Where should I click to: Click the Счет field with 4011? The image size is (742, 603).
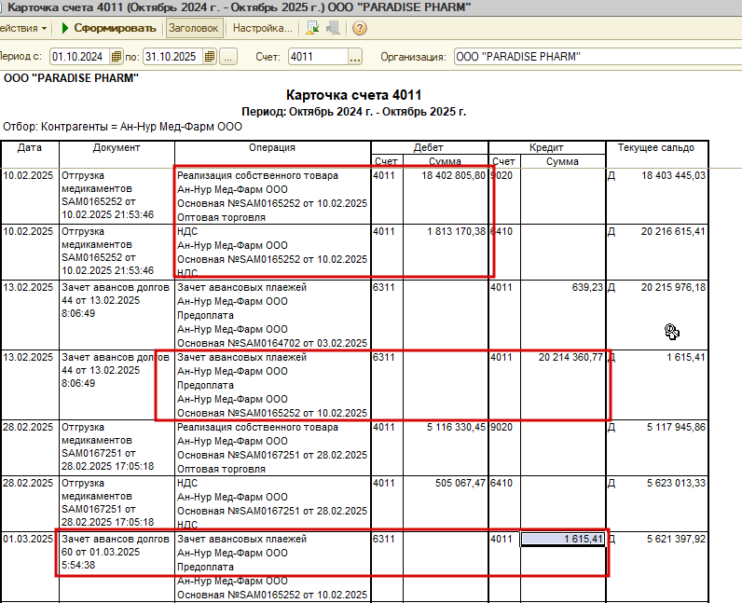(x=318, y=57)
